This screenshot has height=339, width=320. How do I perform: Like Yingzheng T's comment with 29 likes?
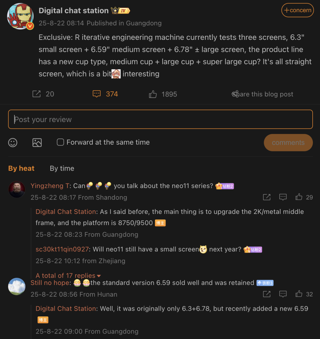pos(299,197)
